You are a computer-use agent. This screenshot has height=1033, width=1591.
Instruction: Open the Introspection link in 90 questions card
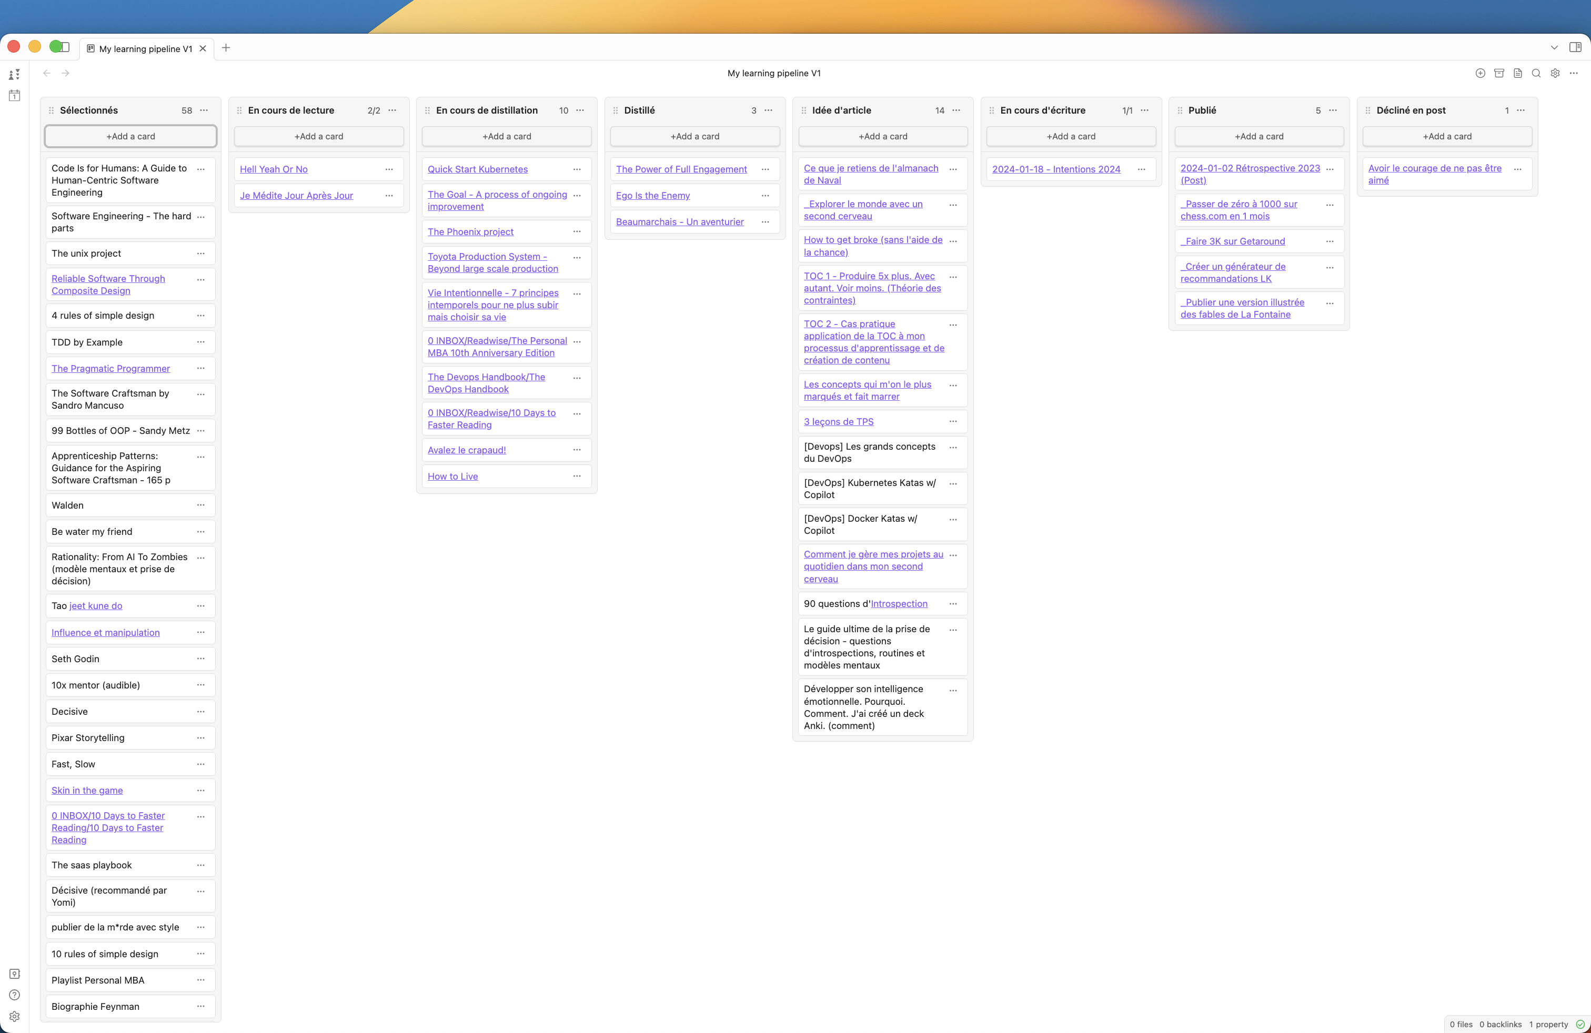(x=899, y=603)
